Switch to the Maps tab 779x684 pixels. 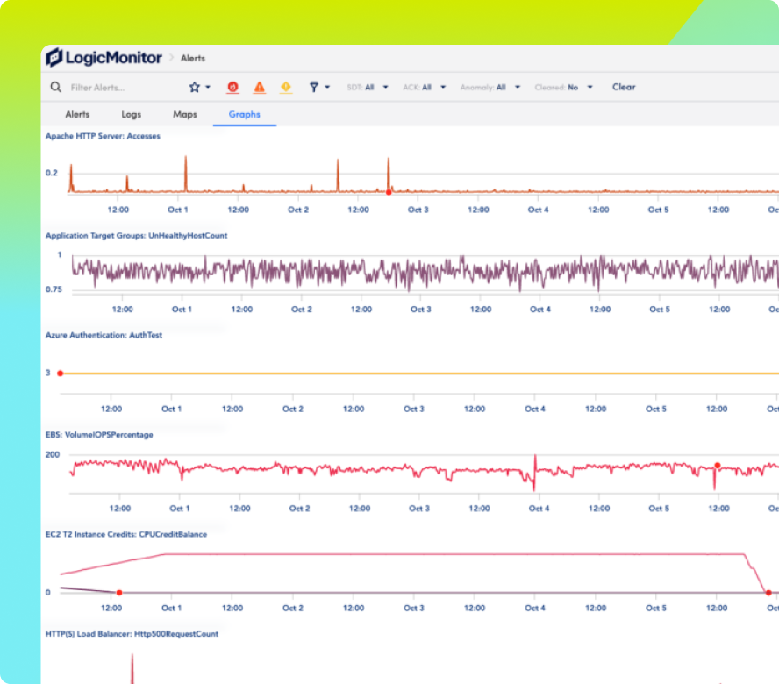click(x=185, y=114)
